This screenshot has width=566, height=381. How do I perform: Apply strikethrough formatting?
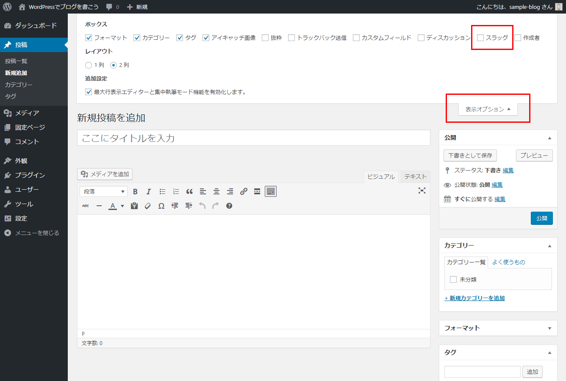85,206
